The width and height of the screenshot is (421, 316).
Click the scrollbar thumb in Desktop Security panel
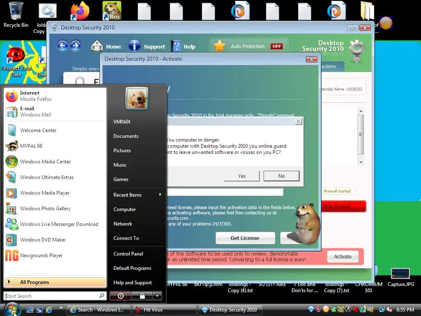pyautogui.click(x=361, y=135)
